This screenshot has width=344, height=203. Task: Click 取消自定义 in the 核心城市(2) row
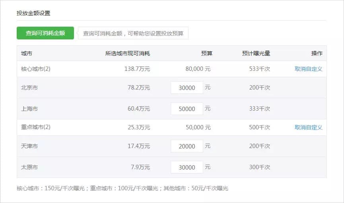(308, 69)
